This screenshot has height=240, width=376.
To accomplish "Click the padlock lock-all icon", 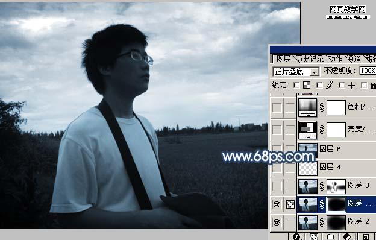I will pyautogui.click(x=373, y=85).
